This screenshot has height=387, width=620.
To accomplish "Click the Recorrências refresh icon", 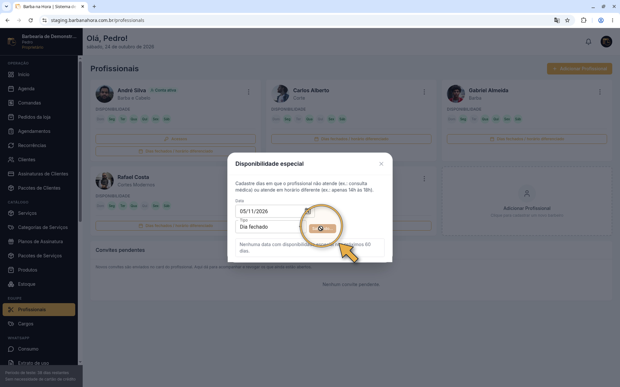I will pos(11,146).
